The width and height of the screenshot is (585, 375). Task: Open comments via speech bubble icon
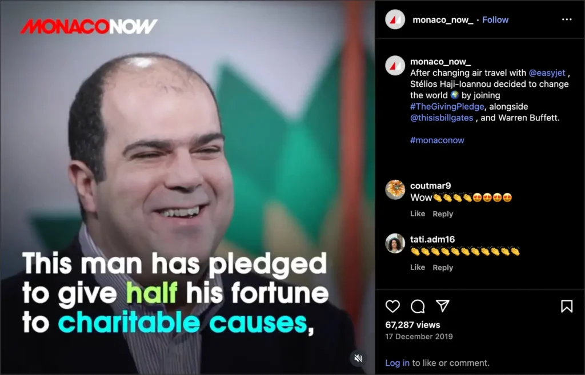[418, 307]
